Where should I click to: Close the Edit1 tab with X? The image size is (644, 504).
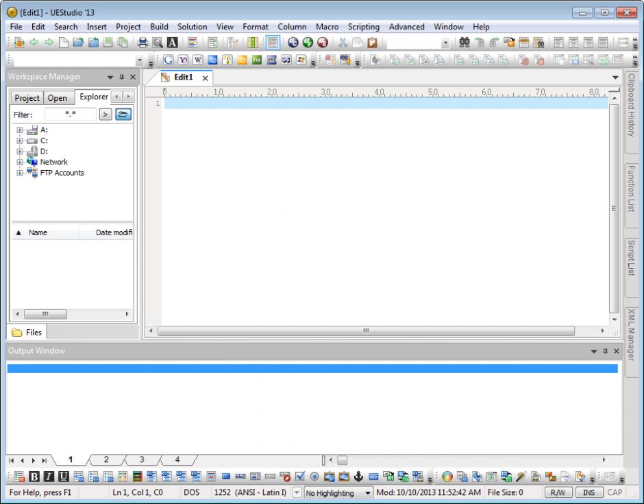(x=205, y=77)
